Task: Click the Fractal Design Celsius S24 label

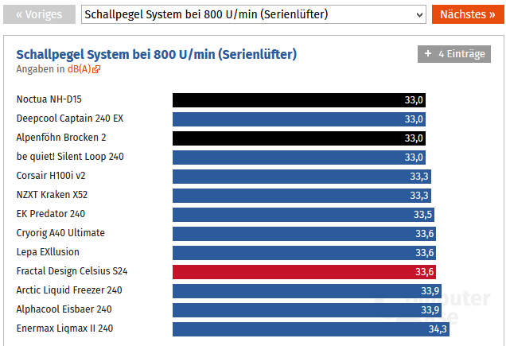Action: pyautogui.click(x=72, y=270)
